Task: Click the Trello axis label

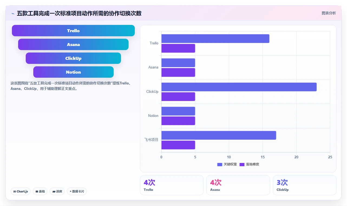Action: pos(154,43)
